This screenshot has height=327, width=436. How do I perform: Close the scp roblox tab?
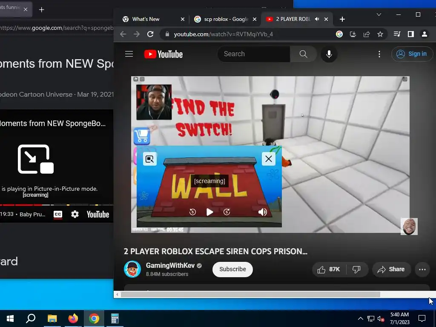pos(255,19)
